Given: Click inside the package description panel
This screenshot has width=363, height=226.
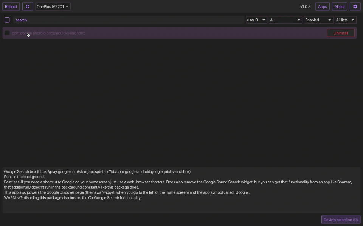Looking at the screenshot, I should [181, 205].
